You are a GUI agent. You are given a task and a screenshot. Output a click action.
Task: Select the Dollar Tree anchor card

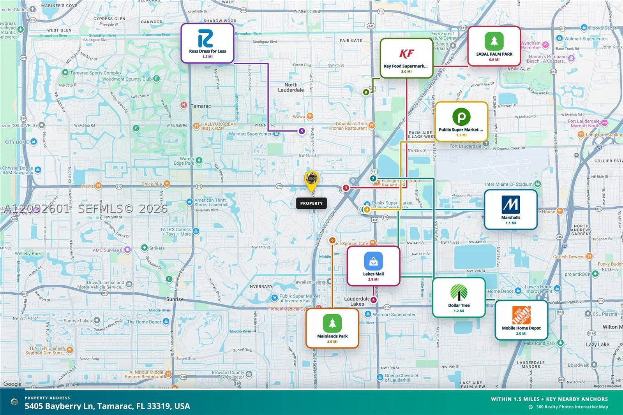pyautogui.click(x=459, y=297)
